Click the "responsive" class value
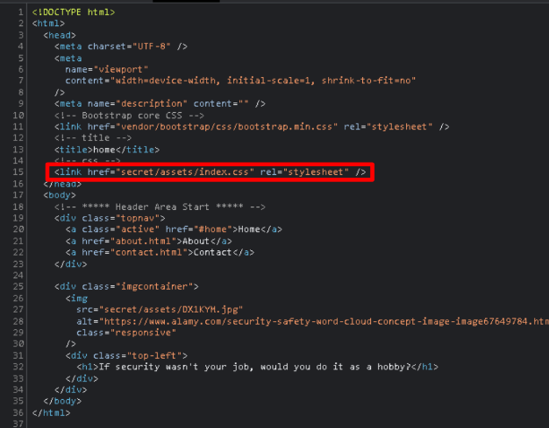The width and height of the screenshot is (549, 428). point(141,332)
